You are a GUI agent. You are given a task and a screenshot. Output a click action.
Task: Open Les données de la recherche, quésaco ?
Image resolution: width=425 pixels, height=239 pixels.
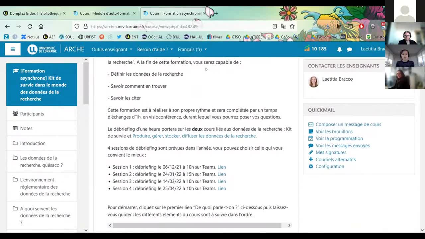point(42,161)
